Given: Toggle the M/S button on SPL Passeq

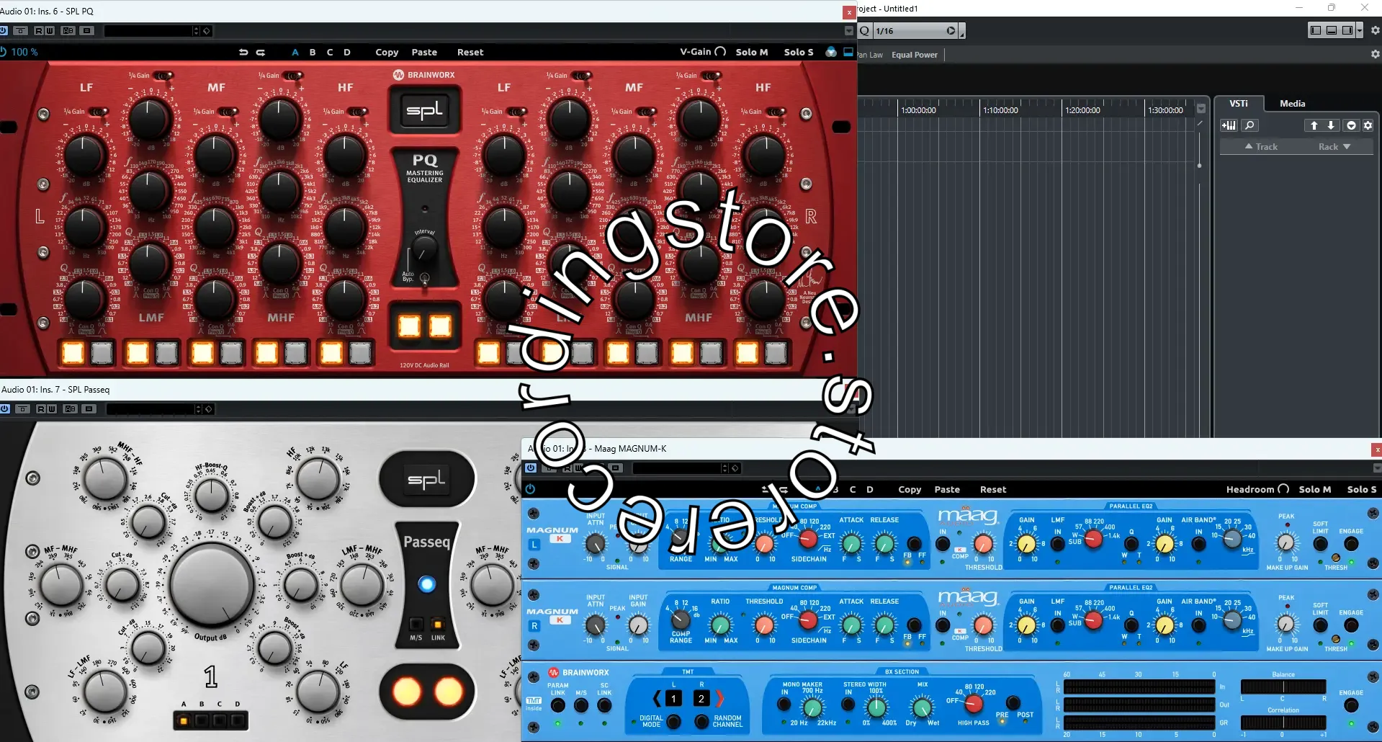Looking at the screenshot, I should [x=416, y=623].
